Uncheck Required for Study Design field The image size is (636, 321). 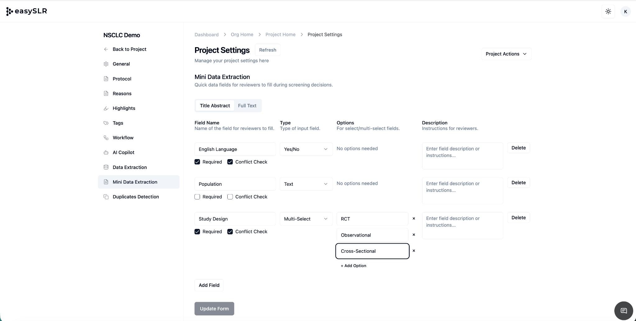point(197,232)
